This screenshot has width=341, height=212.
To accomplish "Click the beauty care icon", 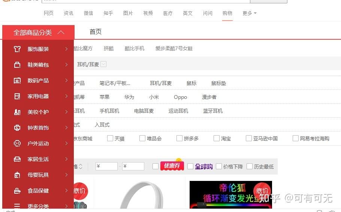I will click(x=17, y=112).
